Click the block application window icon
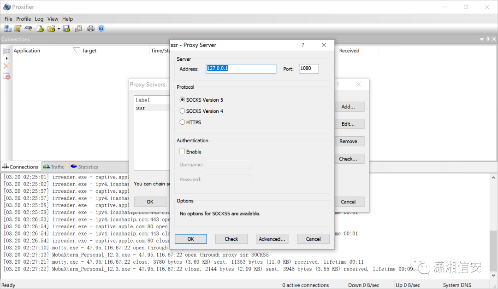 pos(6,76)
